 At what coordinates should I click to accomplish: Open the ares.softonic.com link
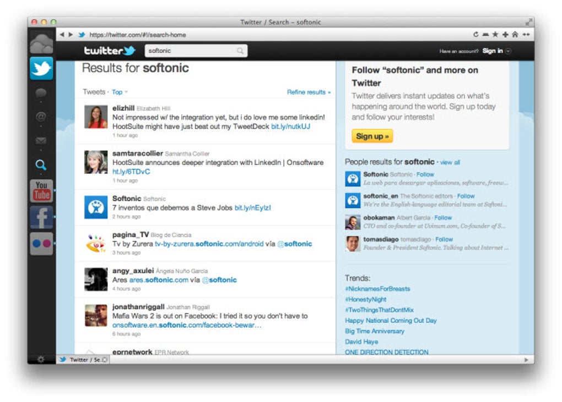(x=159, y=280)
